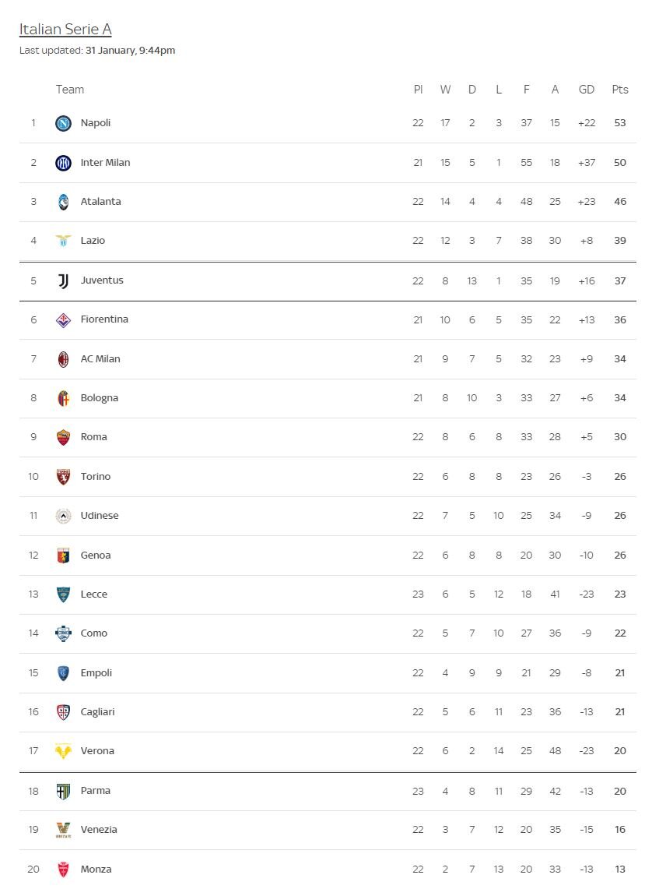Click the Team column header
645x889 pixels.
[x=70, y=90]
